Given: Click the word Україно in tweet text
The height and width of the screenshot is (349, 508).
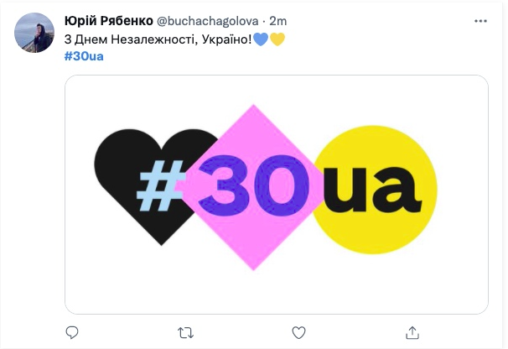Looking at the screenshot, I should [225, 39].
